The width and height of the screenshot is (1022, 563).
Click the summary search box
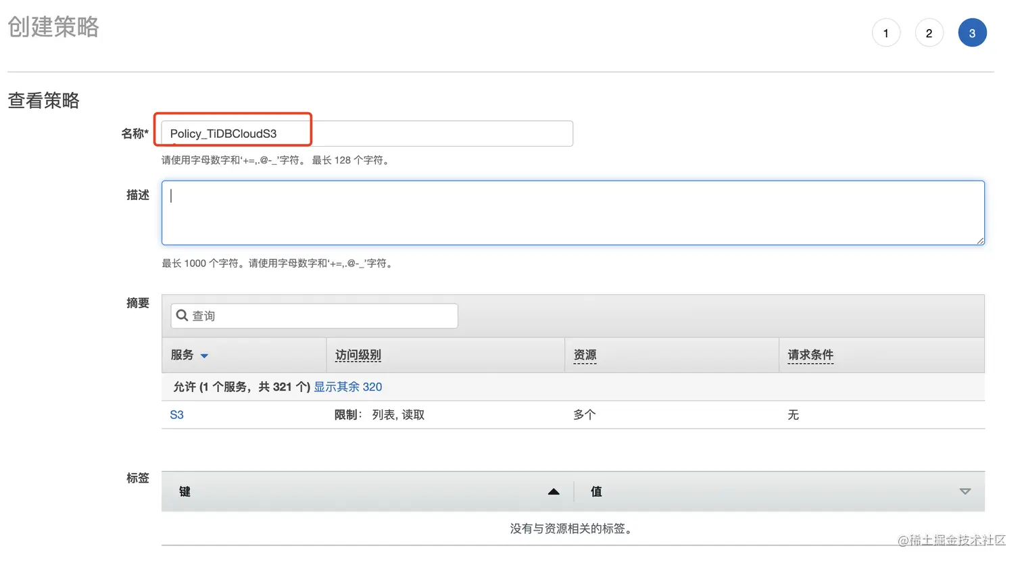(314, 316)
